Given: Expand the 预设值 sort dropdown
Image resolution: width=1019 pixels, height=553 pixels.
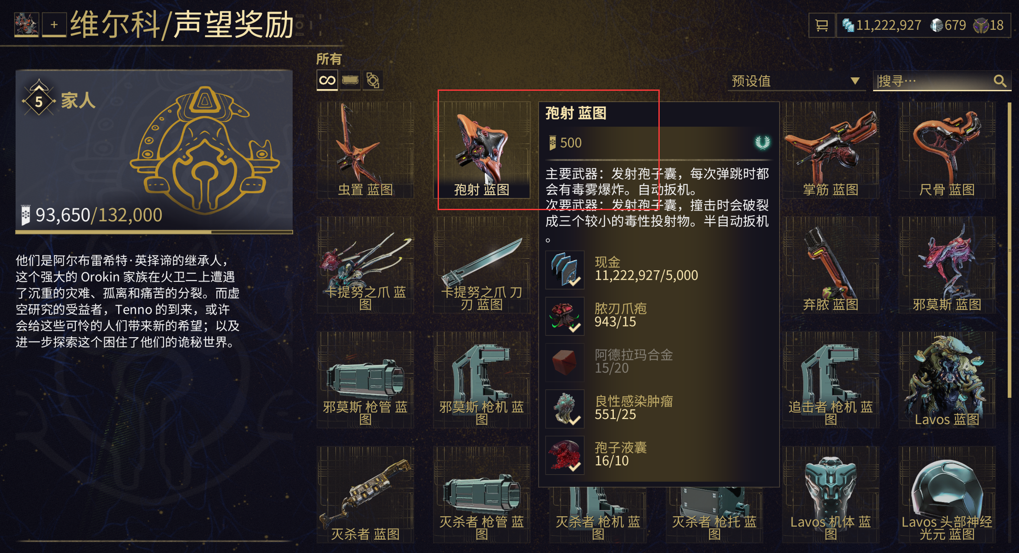Looking at the screenshot, I should click(x=796, y=81).
